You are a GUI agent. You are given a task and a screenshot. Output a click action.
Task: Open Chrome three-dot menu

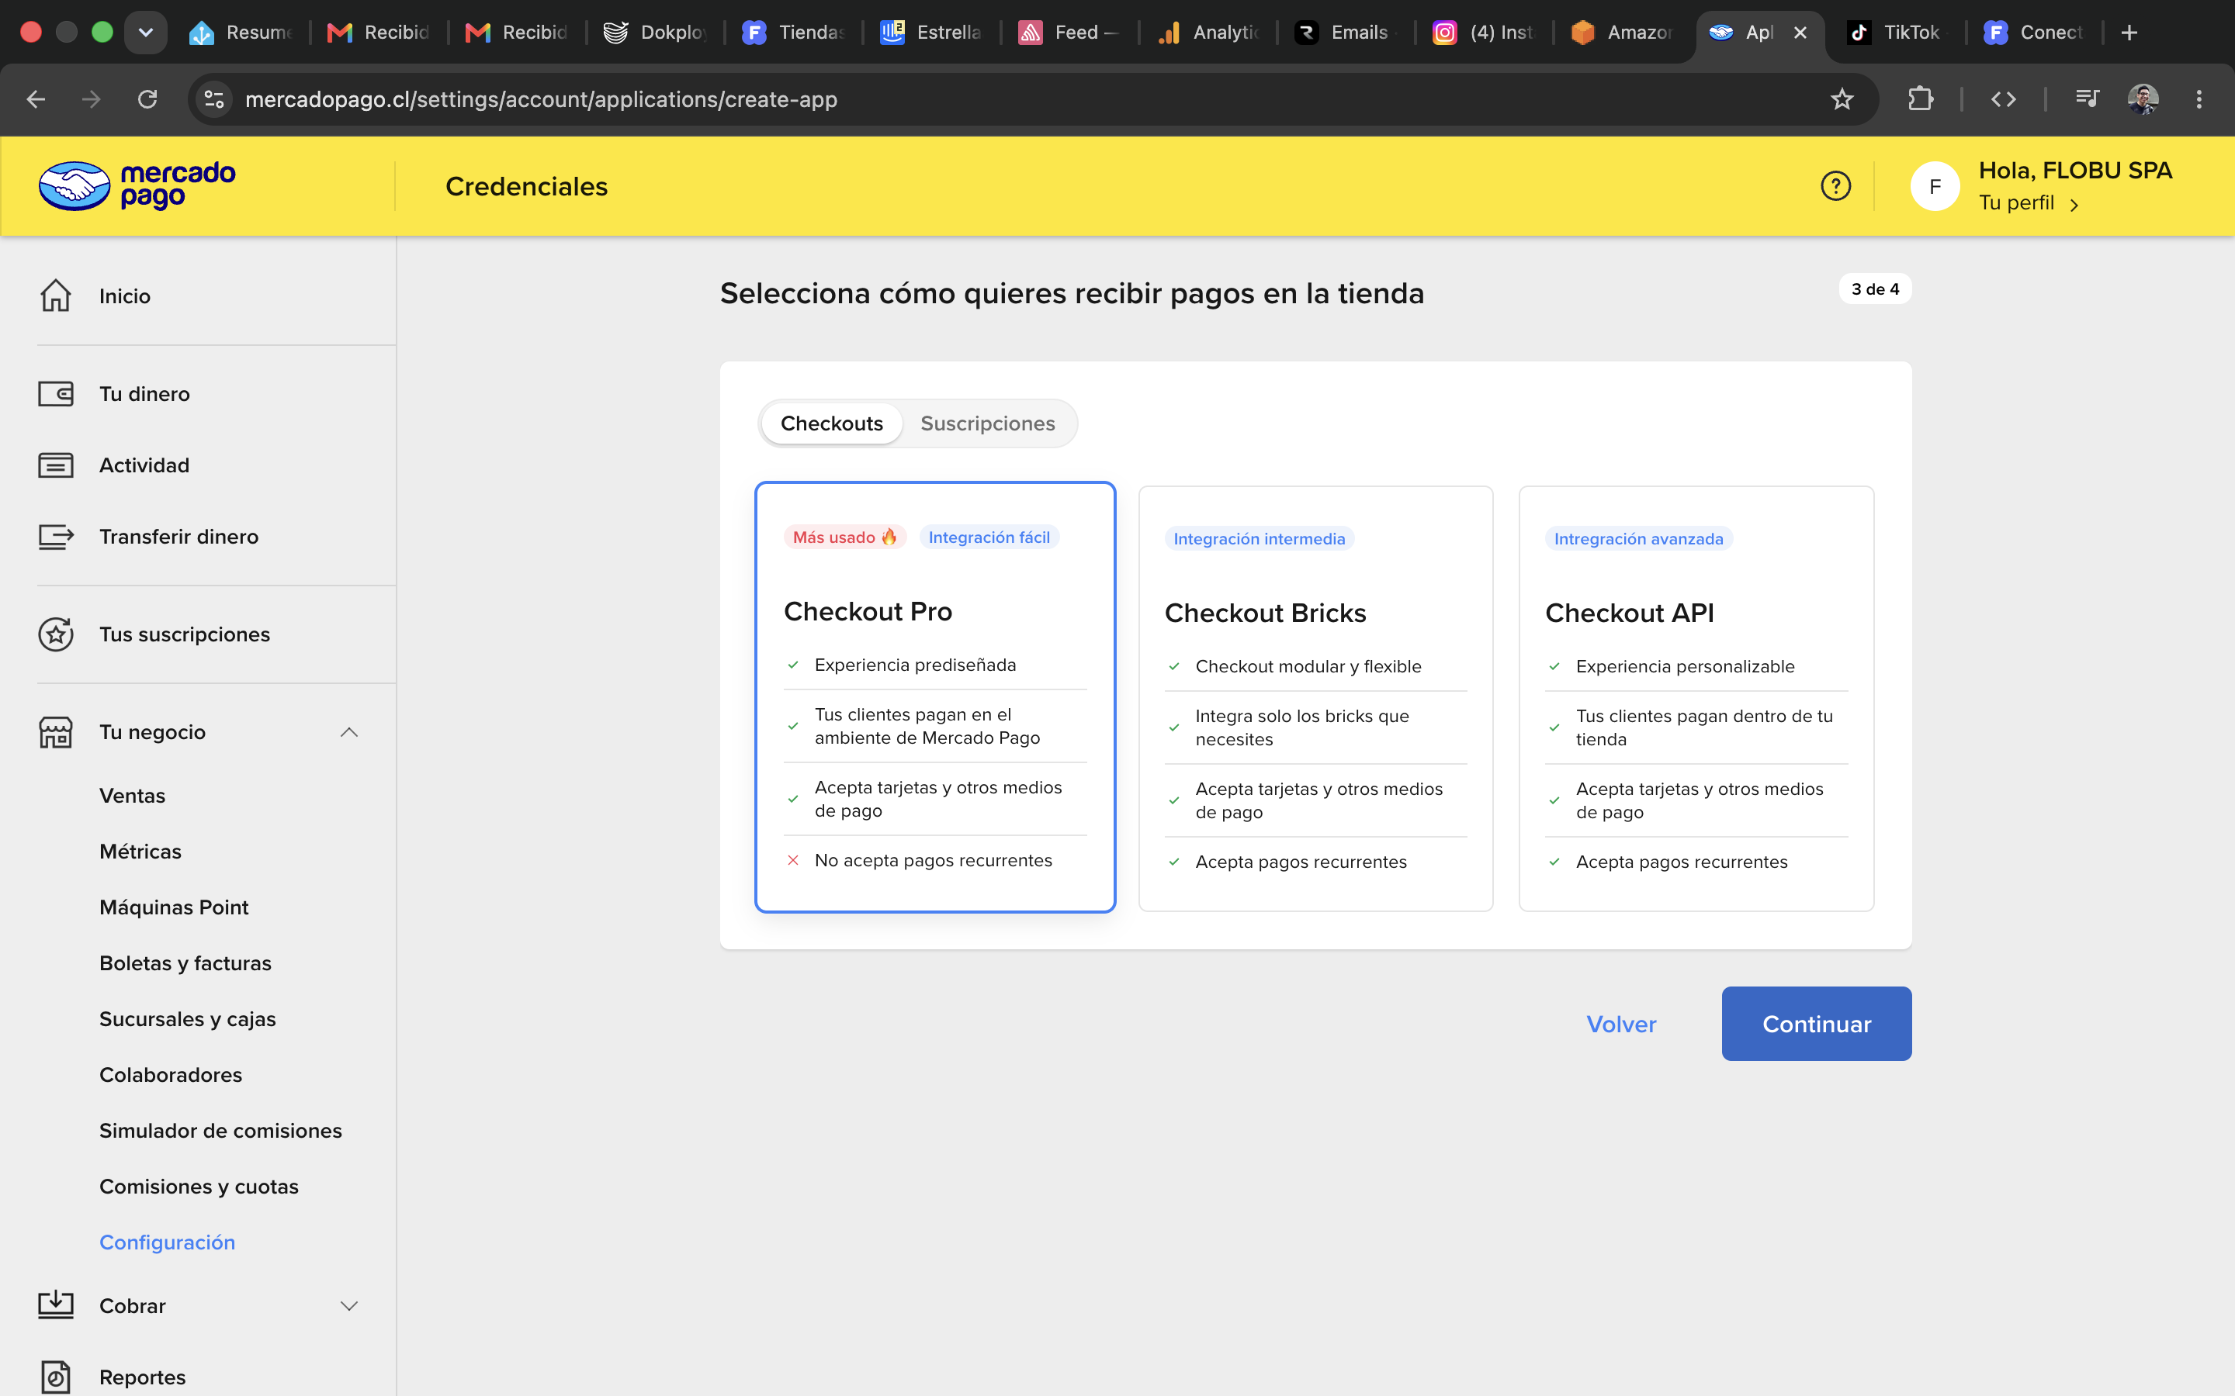coord(2199,98)
